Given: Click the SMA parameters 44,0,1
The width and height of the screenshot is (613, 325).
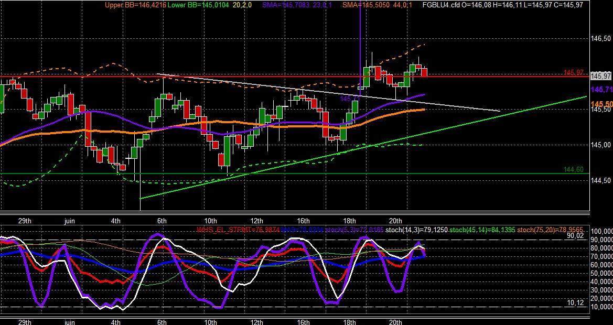Looking at the screenshot, I should [403, 5].
